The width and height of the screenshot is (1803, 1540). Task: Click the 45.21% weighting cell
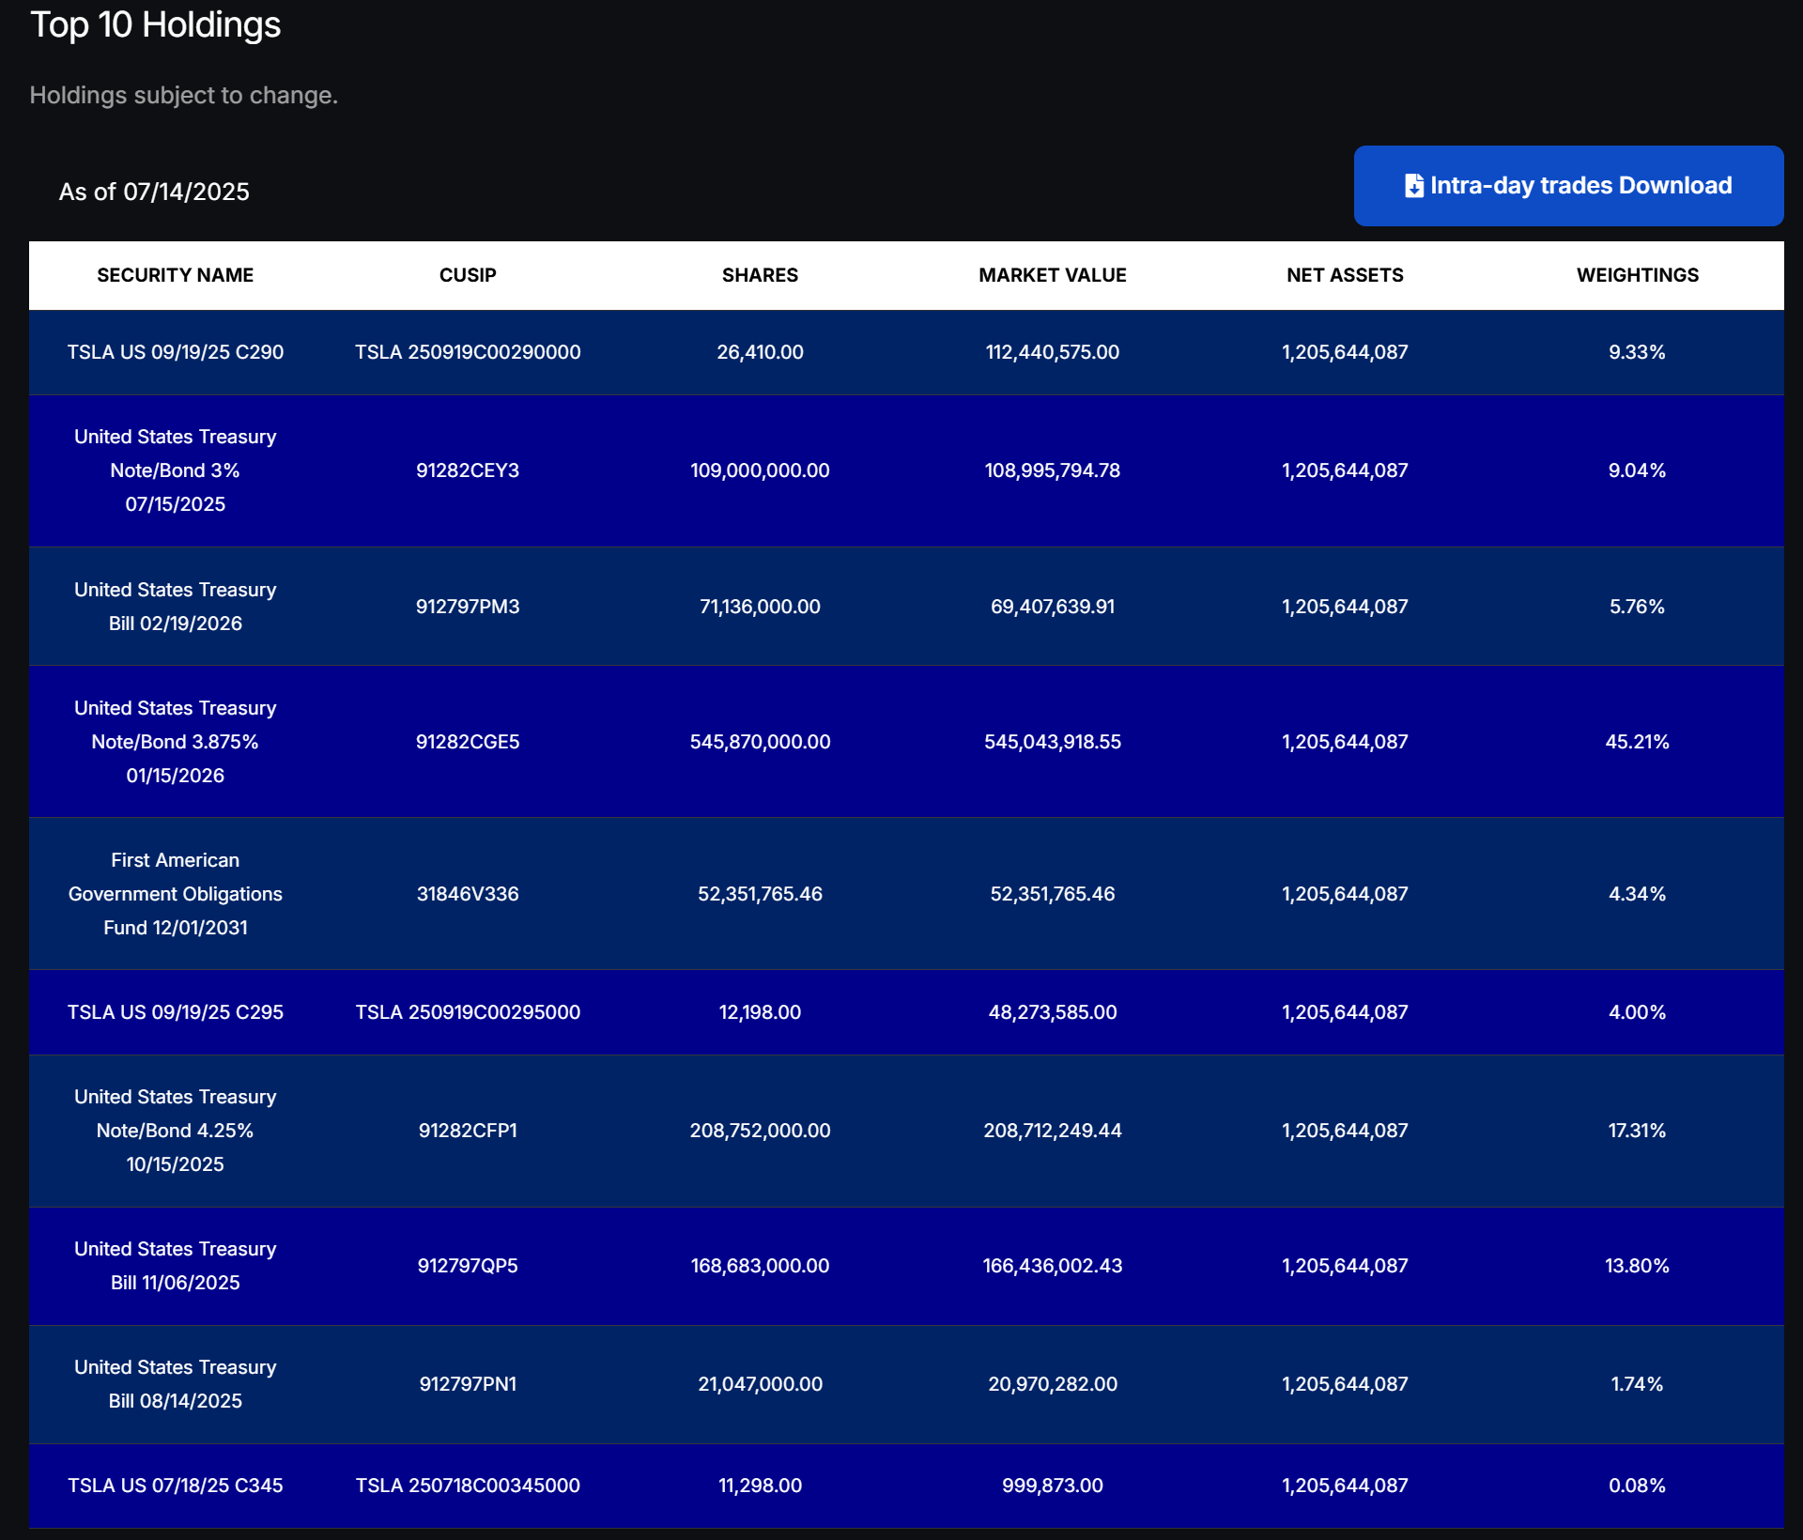(1637, 742)
